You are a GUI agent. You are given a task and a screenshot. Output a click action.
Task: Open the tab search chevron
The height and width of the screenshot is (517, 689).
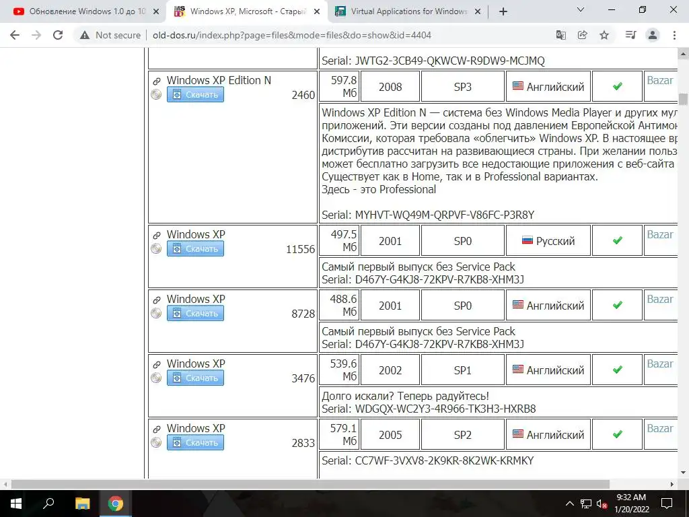point(581,9)
